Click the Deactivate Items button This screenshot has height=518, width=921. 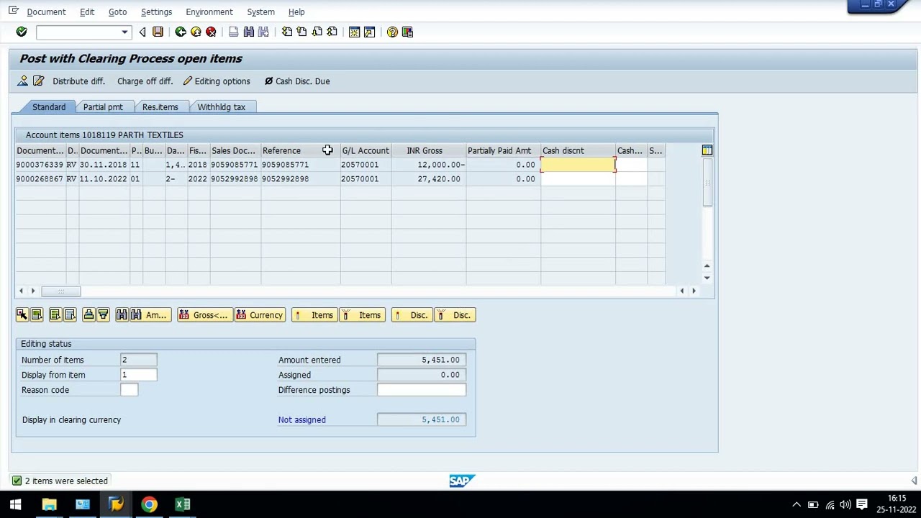(x=362, y=315)
